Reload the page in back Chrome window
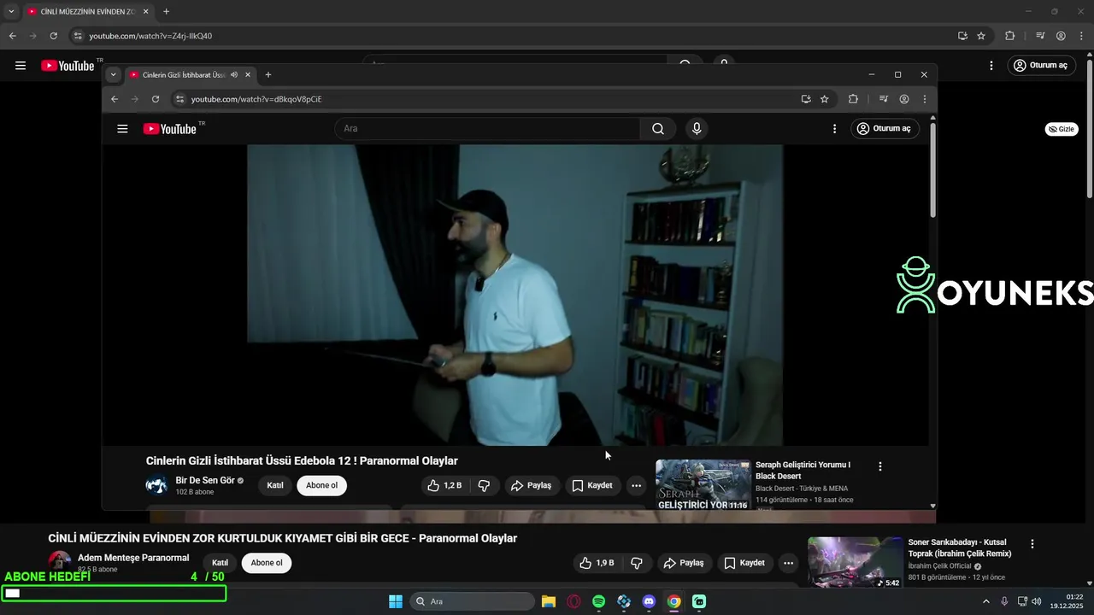 (x=54, y=36)
